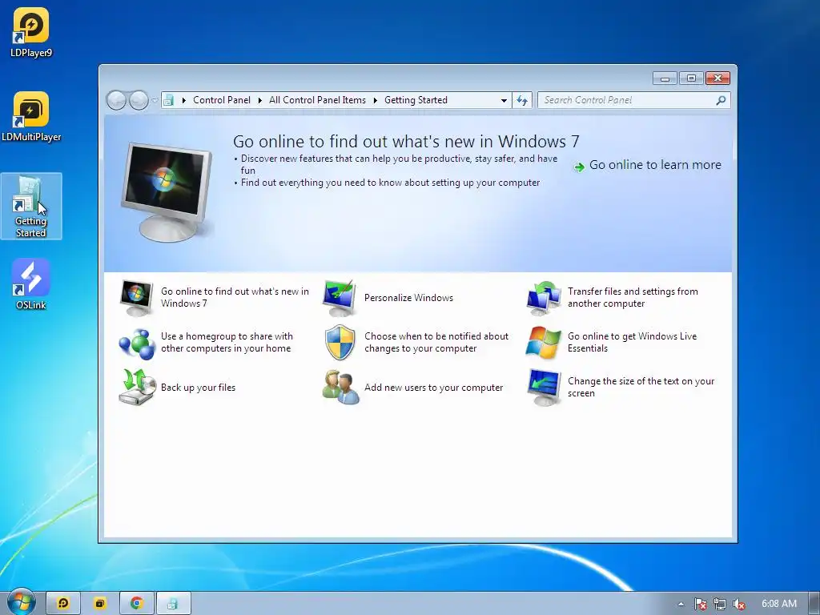Select Go online to get Windows Live Essentials
Screen dimensions: 820x615
pos(633,343)
